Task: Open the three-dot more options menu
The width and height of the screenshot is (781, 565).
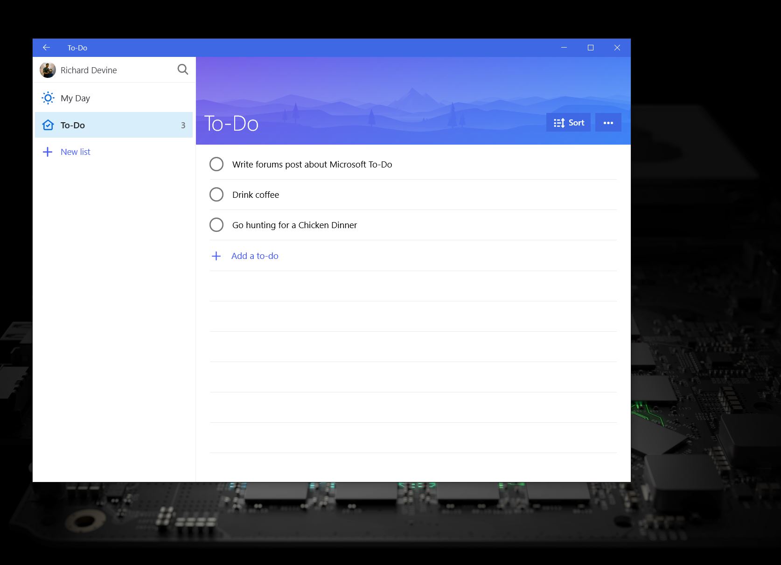Action: 608,122
